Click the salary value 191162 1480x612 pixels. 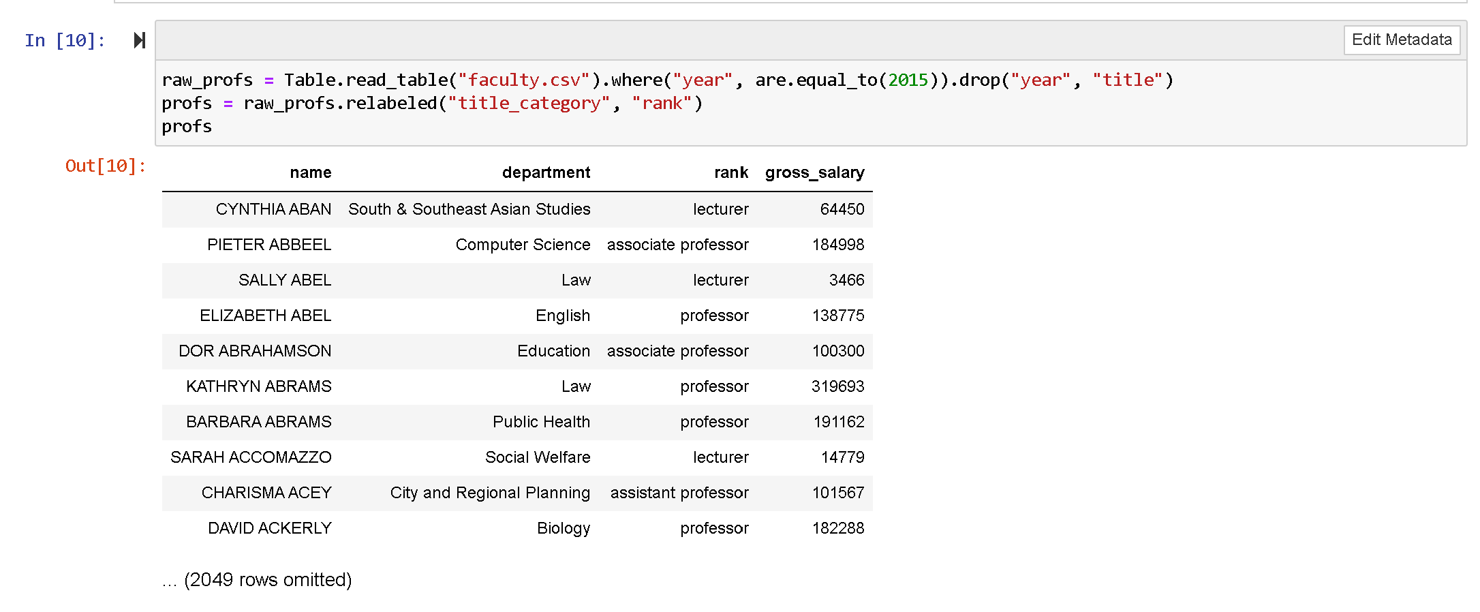click(839, 422)
